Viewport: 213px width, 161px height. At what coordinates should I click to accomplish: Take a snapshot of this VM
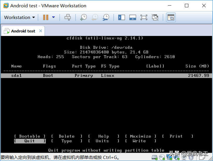coord(84,17)
